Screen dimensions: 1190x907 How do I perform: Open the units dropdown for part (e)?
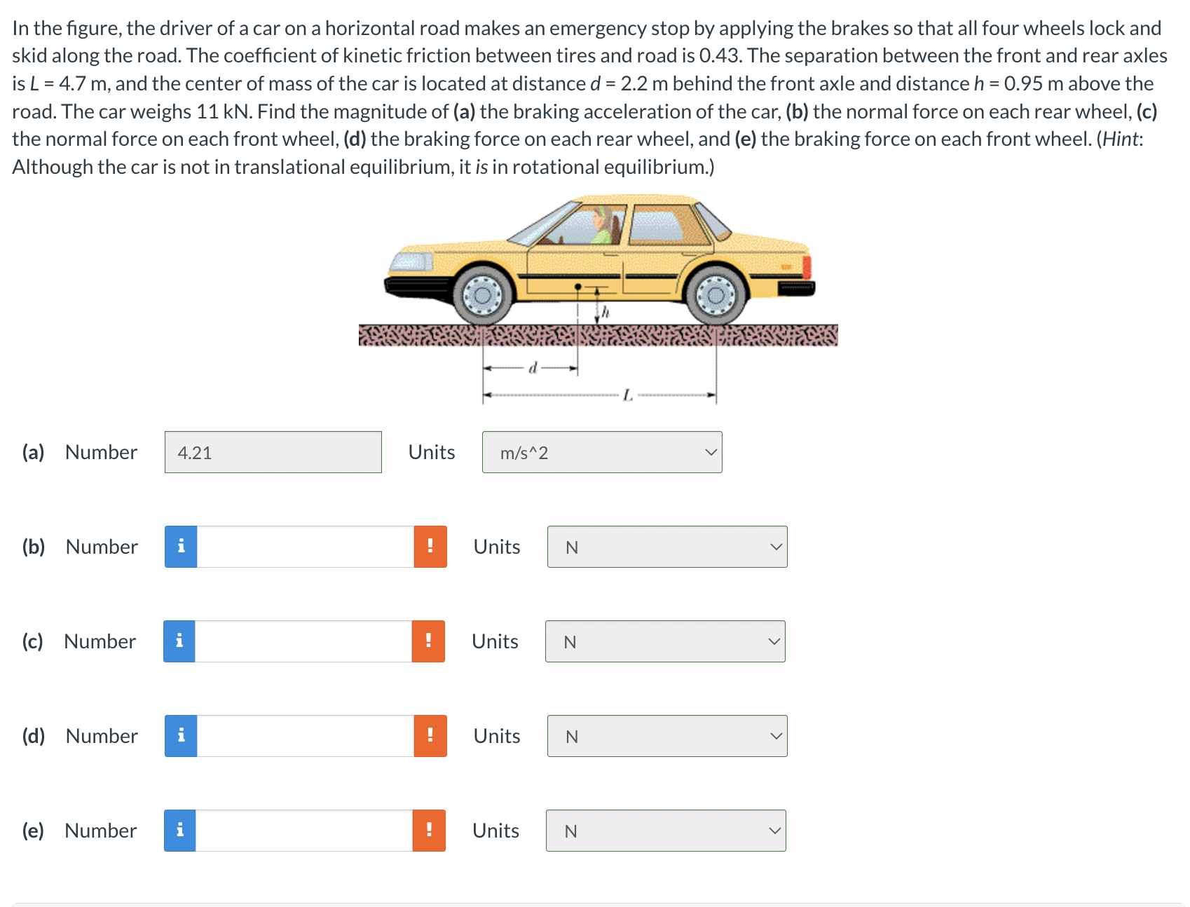click(x=664, y=831)
